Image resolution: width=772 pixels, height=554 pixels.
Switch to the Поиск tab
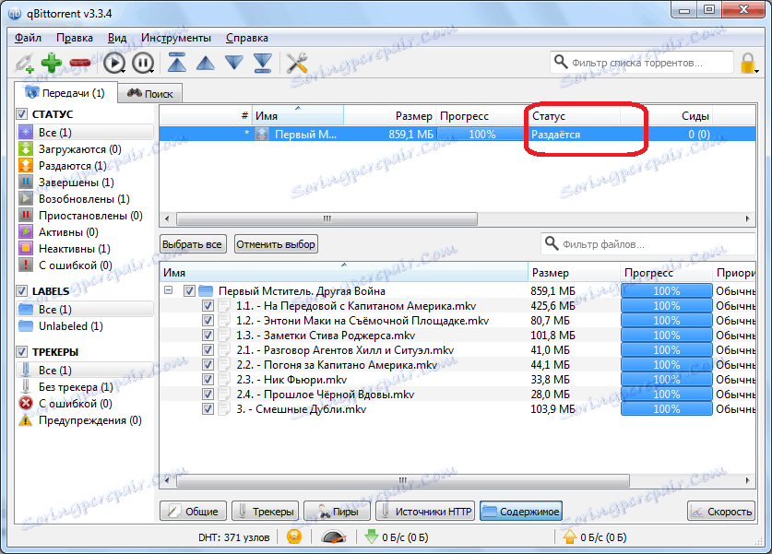coord(150,93)
